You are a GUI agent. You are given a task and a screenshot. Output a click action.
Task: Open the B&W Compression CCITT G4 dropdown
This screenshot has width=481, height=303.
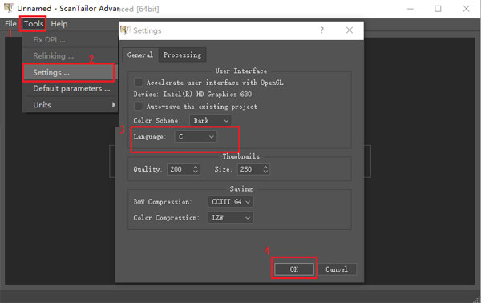click(x=231, y=202)
